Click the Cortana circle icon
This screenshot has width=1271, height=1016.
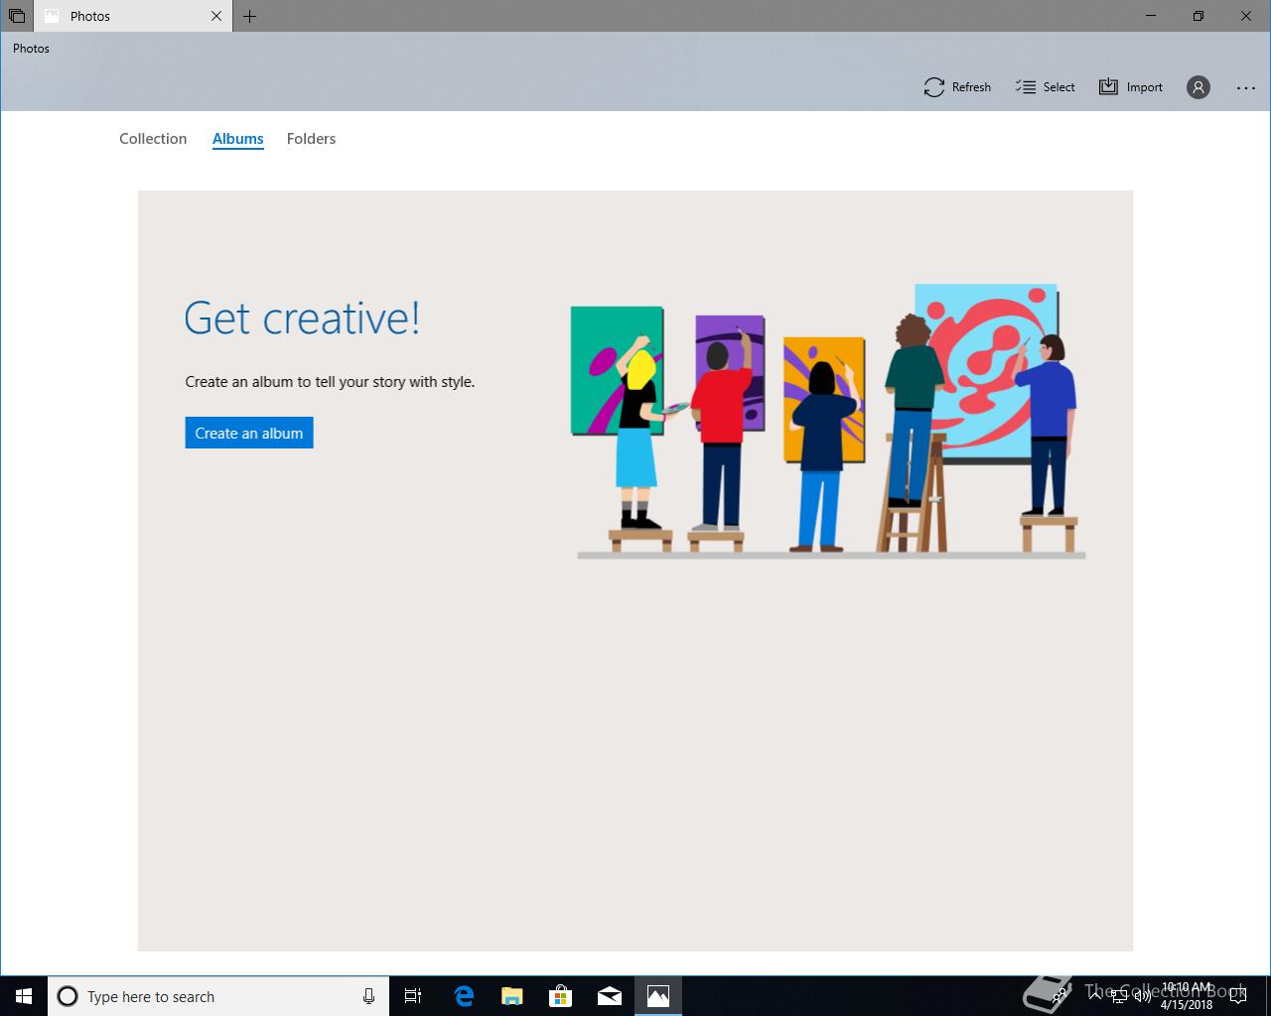pyautogui.click(x=68, y=996)
